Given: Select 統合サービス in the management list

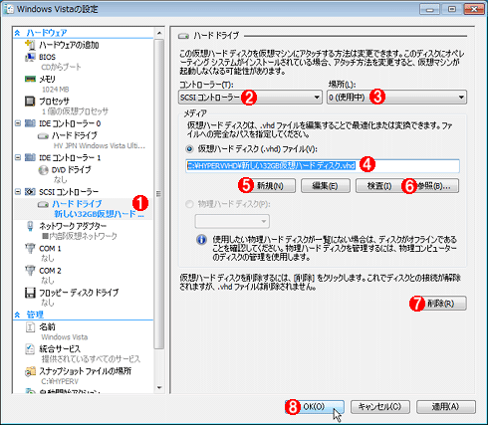Looking at the screenshot, I should [x=60, y=349].
